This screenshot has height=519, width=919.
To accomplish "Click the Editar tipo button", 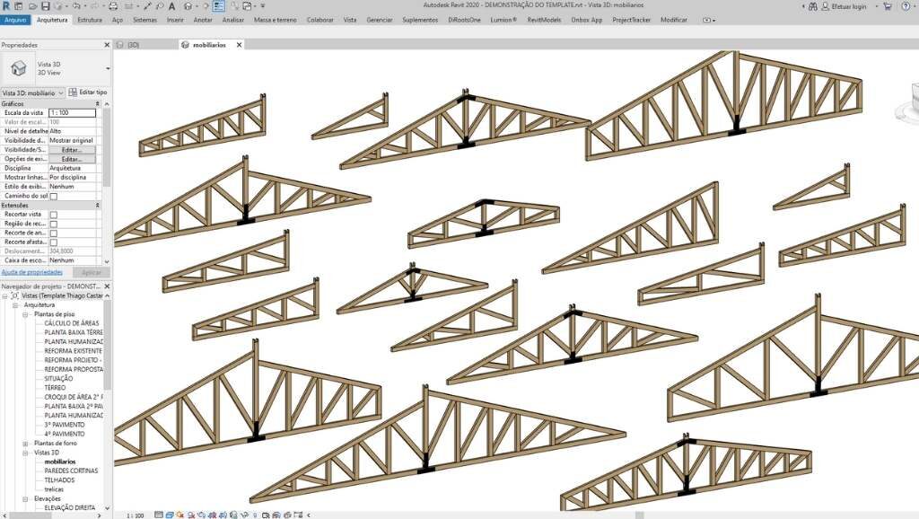I will click(88, 92).
